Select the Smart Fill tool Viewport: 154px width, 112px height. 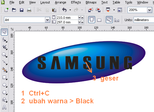pyautogui.click(x=5, y=70)
